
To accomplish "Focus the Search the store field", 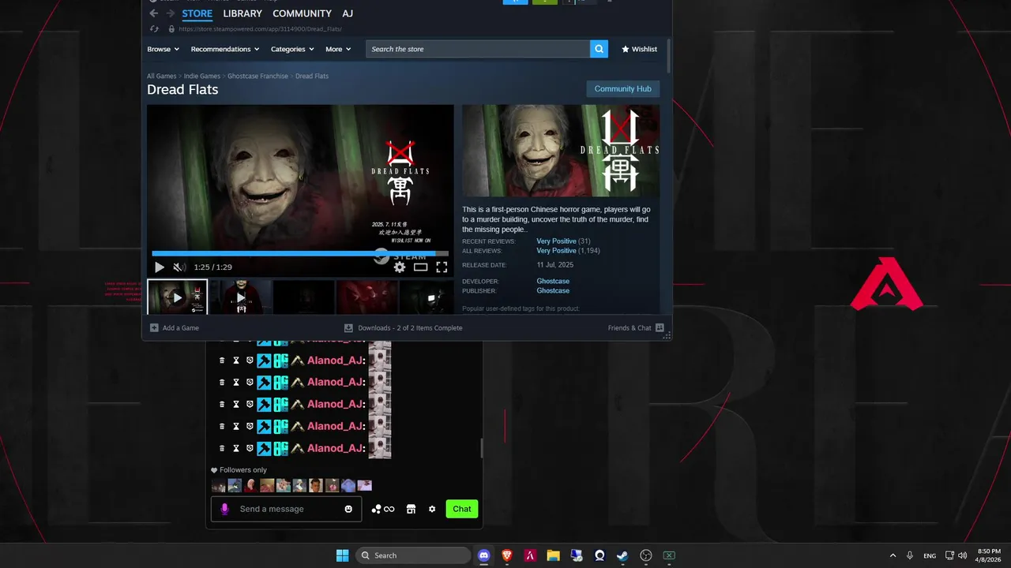I will [478, 49].
